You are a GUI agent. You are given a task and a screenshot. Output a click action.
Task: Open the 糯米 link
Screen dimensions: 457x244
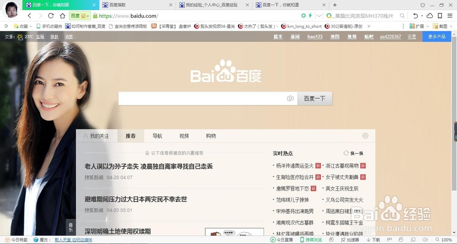point(278,37)
